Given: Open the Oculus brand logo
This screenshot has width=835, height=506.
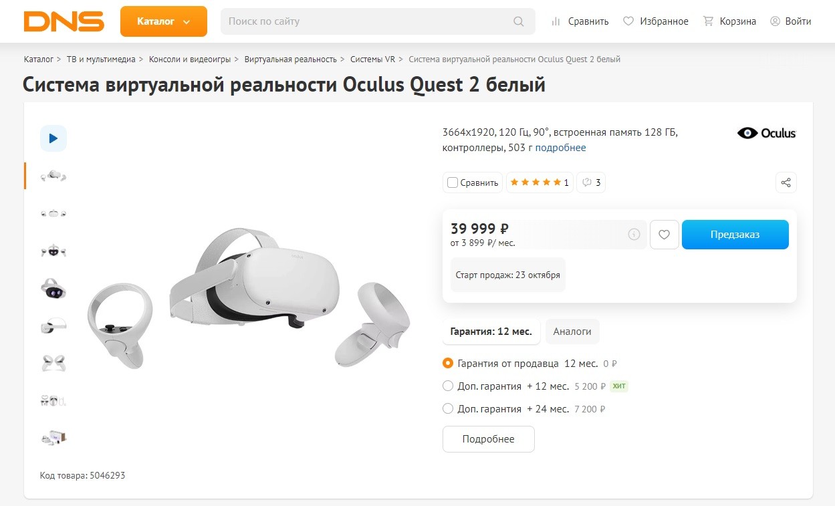Looking at the screenshot, I should (766, 133).
